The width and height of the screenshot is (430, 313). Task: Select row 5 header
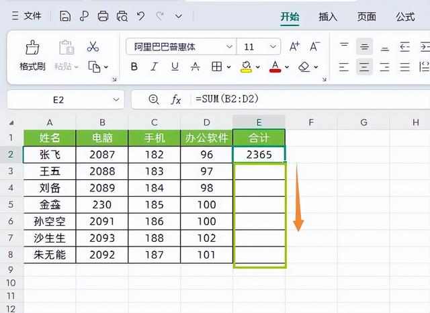point(11,204)
